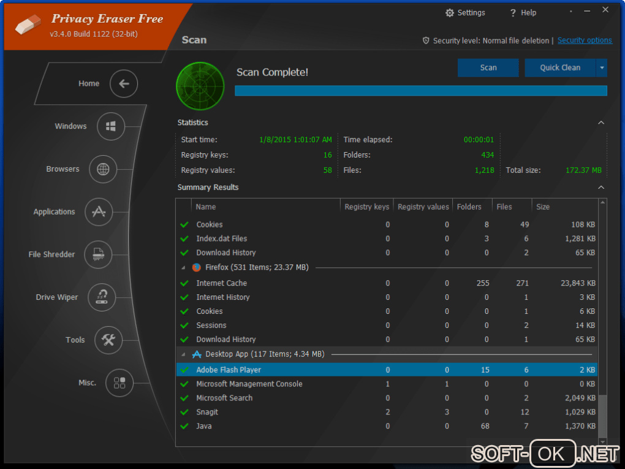Viewport: 625px width, 469px height.
Task: Select the Microsoft Search row name
Action: (x=224, y=398)
